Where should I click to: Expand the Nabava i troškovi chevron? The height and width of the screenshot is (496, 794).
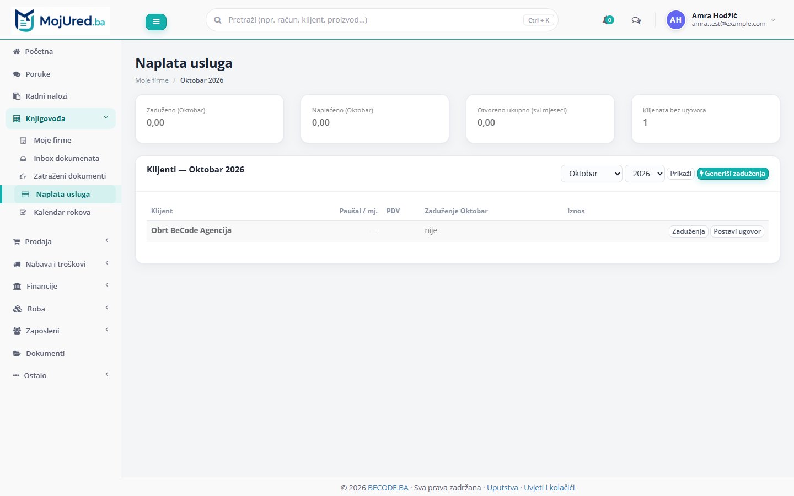click(x=107, y=263)
